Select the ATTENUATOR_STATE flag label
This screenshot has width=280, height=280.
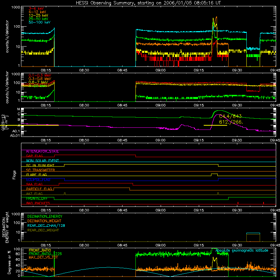pyautogui.click(x=42, y=152)
